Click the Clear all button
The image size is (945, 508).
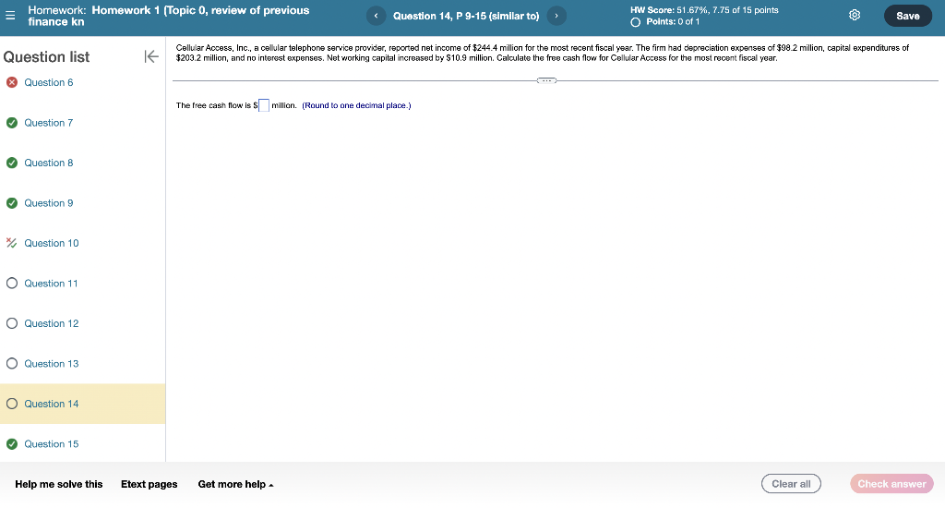[x=791, y=484]
